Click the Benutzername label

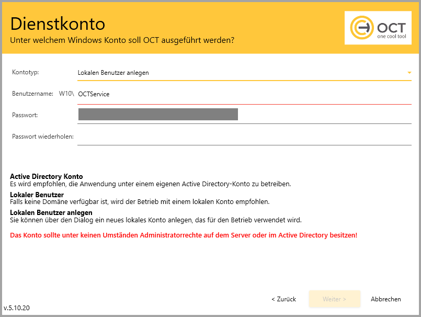click(32, 94)
